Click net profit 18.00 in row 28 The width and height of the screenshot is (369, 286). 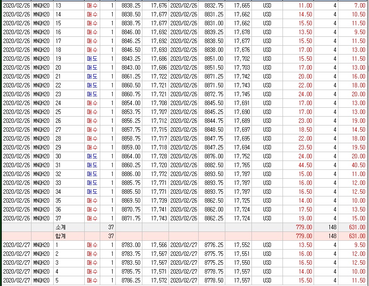[358, 138]
